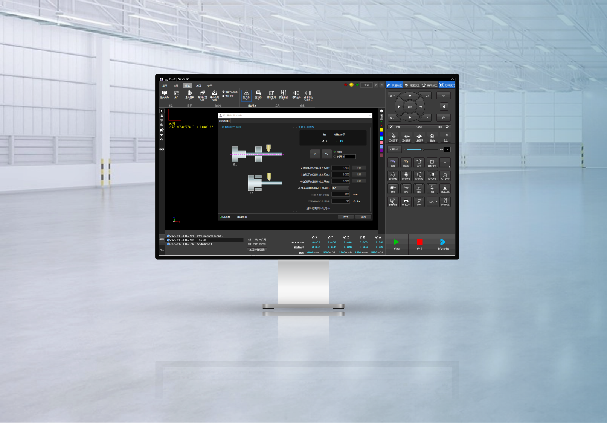
Task: Click the 保存 save button in dialog
Action: pyautogui.click(x=346, y=217)
